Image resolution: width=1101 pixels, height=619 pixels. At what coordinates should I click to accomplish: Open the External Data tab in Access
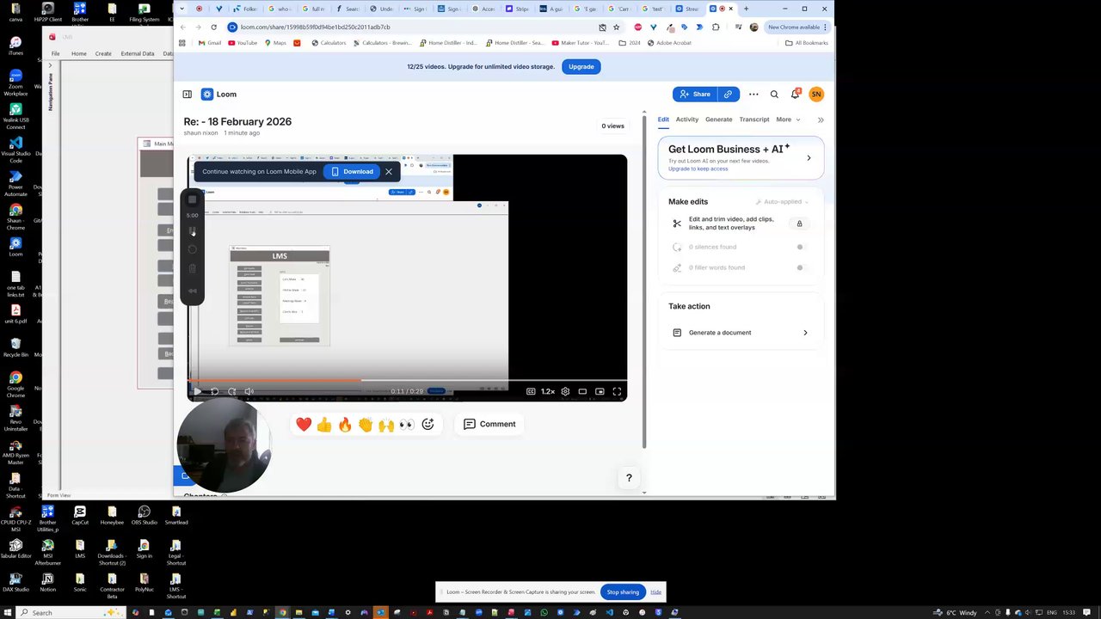click(x=138, y=53)
